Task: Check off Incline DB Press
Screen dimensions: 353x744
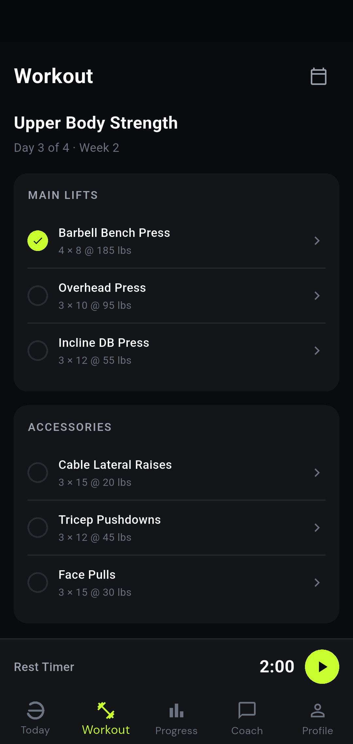Action: 38,351
